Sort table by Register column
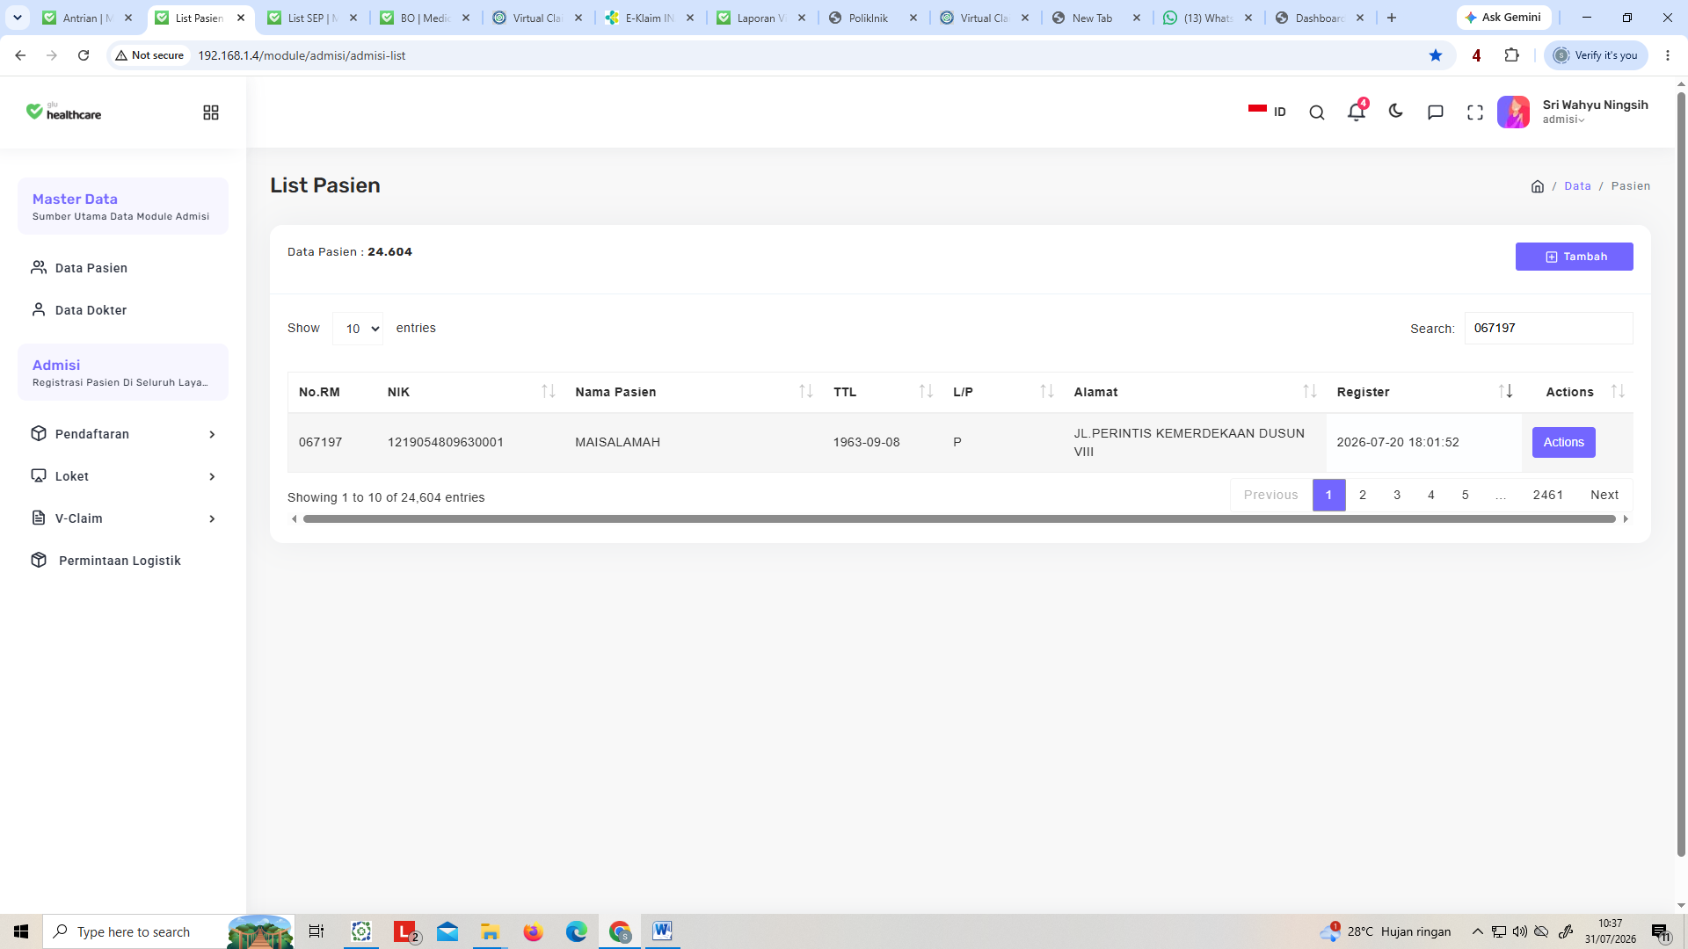Image resolution: width=1688 pixels, height=949 pixels. click(x=1423, y=392)
